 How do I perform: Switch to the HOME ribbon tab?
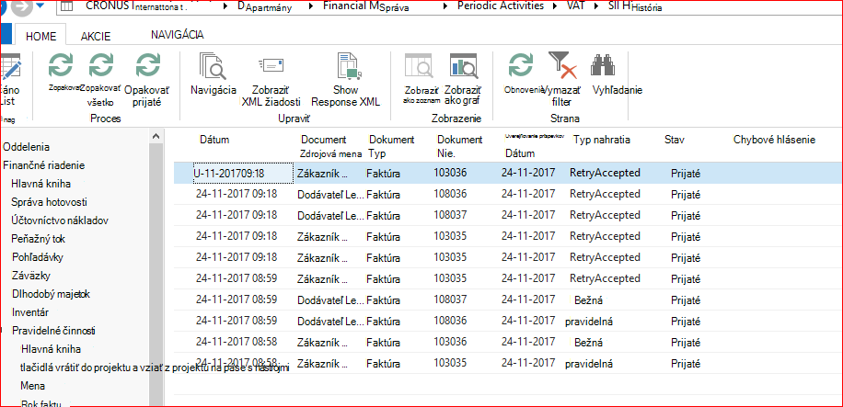point(41,37)
